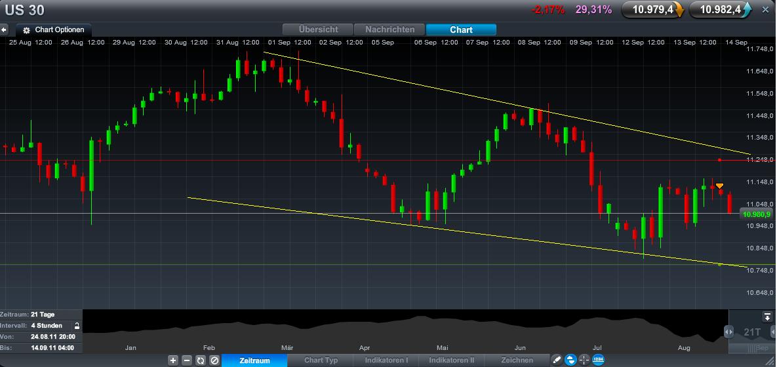Click the Zeitraum value 21 Tage
This screenshot has height=367, width=777.
pyautogui.click(x=43, y=315)
